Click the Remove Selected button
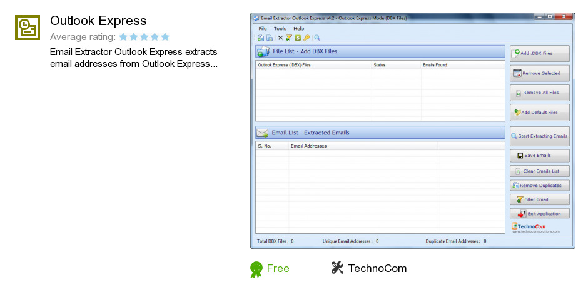588x297 pixels. (540, 73)
